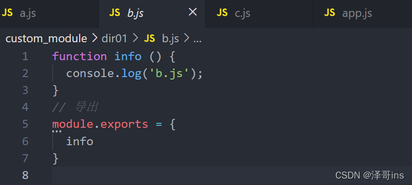Click the JS icon on b.js tab
The width and height of the screenshot is (412, 185).
coord(114,13)
